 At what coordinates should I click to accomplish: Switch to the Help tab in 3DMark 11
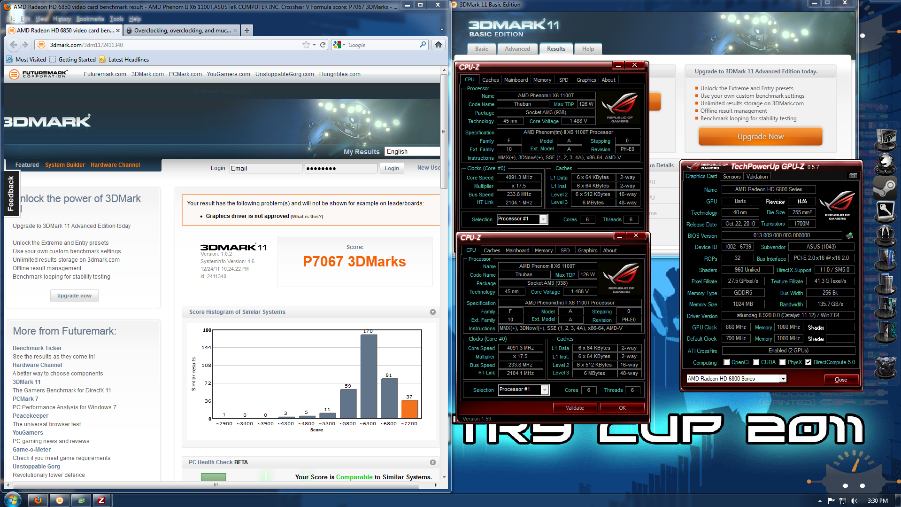click(x=588, y=49)
